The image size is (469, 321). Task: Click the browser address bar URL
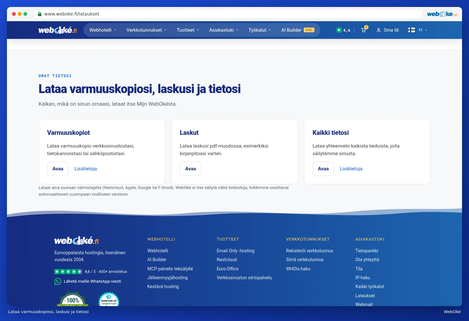[x=72, y=14]
